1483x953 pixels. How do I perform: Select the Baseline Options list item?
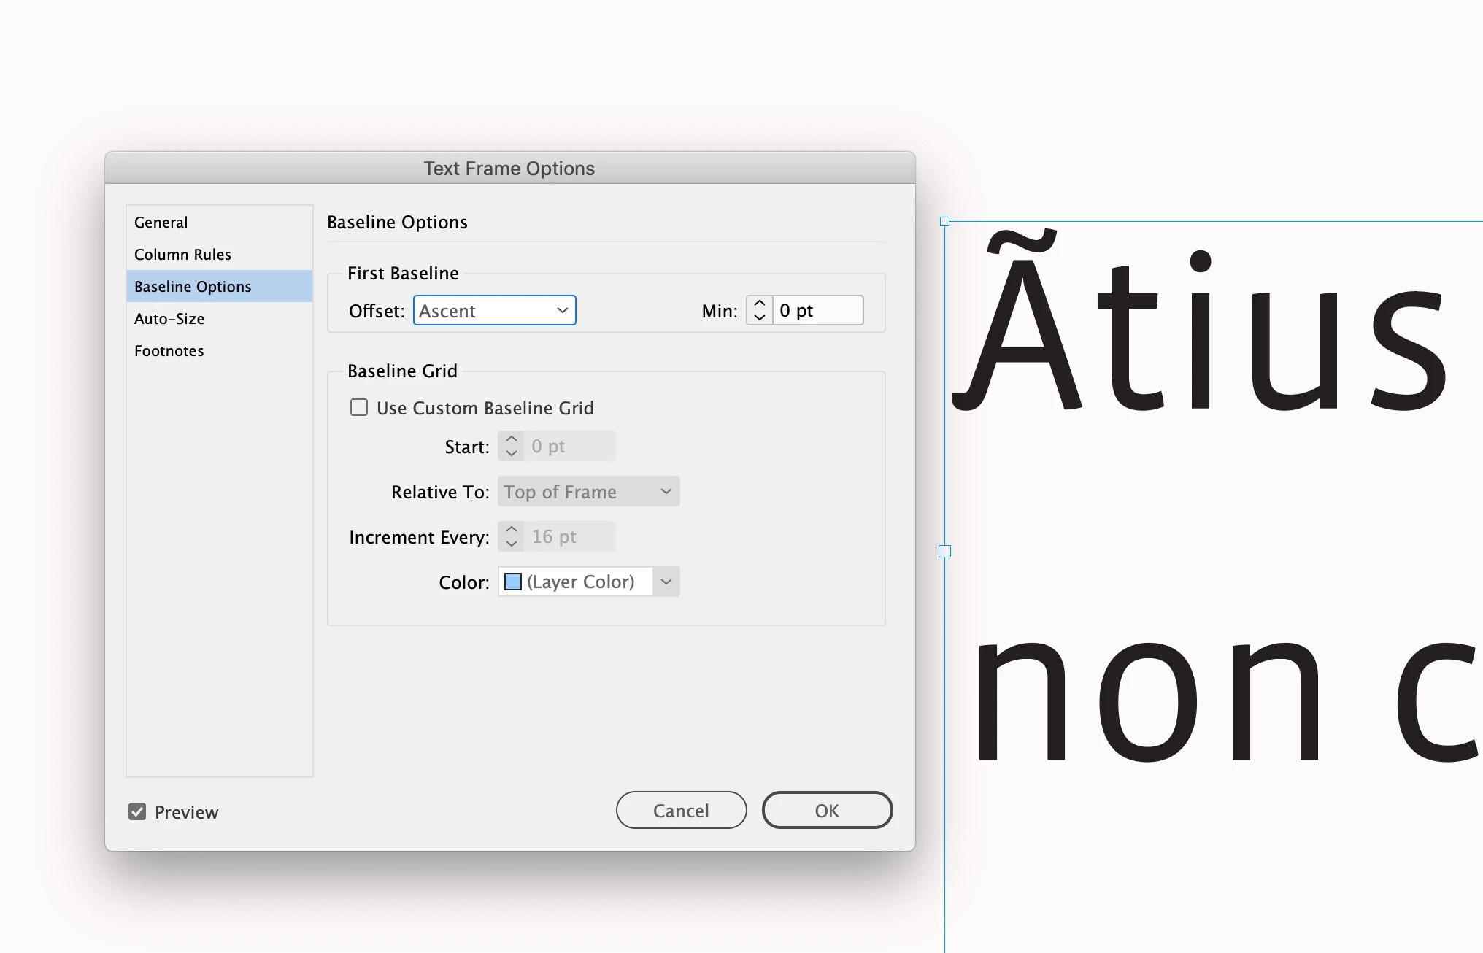[x=193, y=287]
